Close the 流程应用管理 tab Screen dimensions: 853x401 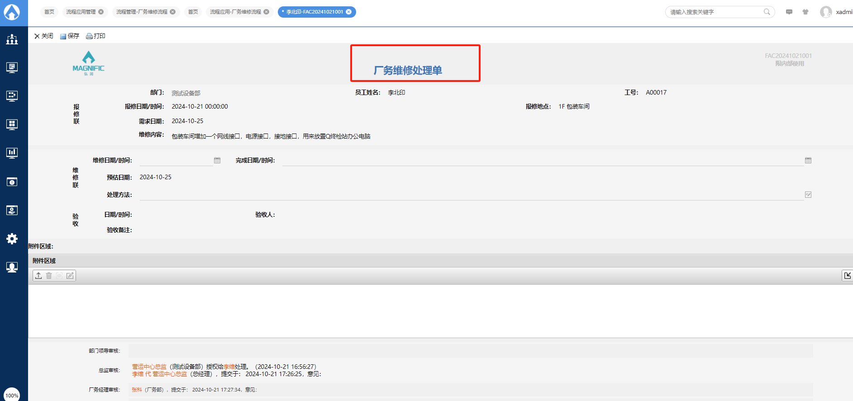click(x=101, y=12)
